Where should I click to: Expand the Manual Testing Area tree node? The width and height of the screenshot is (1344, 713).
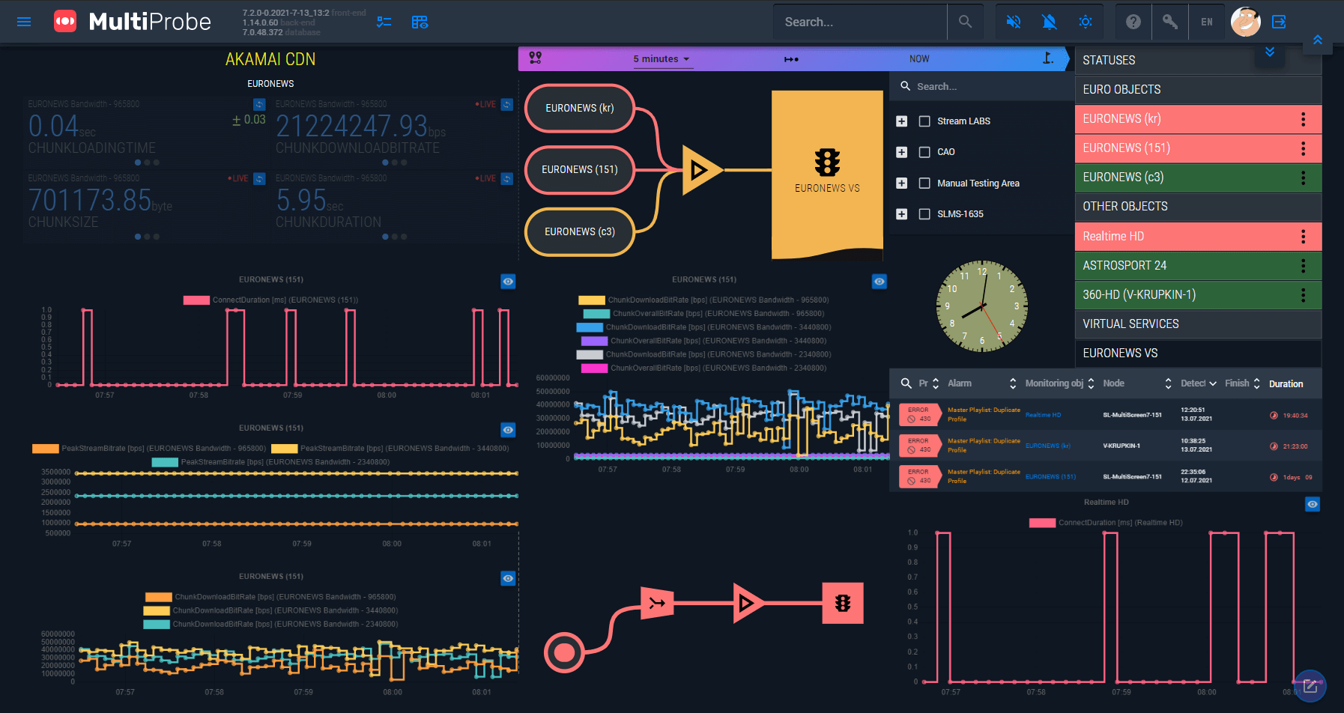(902, 183)
